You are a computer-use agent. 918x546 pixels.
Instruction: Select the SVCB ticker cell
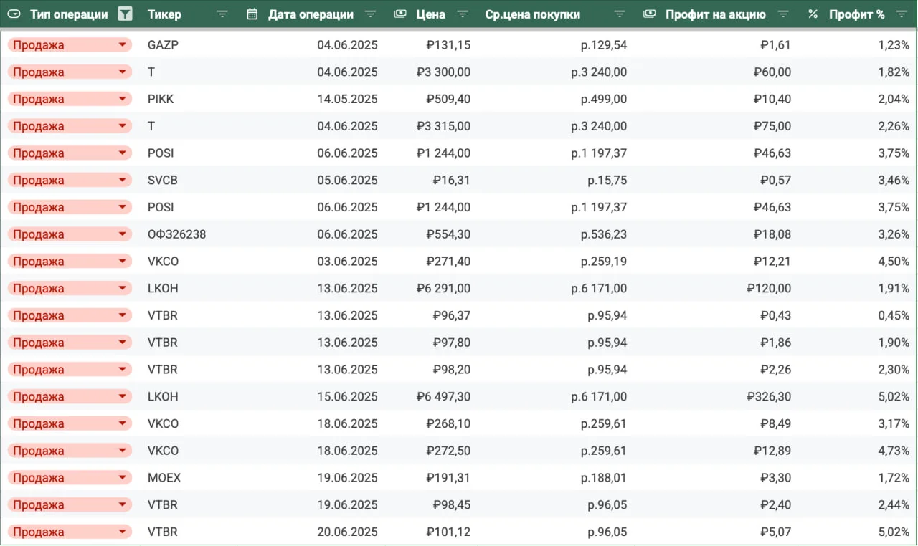point(162,181)
